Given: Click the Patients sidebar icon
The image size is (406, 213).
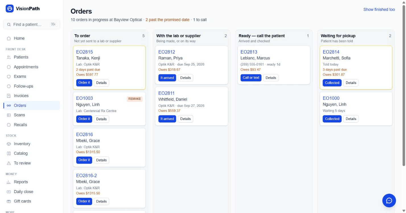Looking at the screenshot, I should click(x=9, y=57).
